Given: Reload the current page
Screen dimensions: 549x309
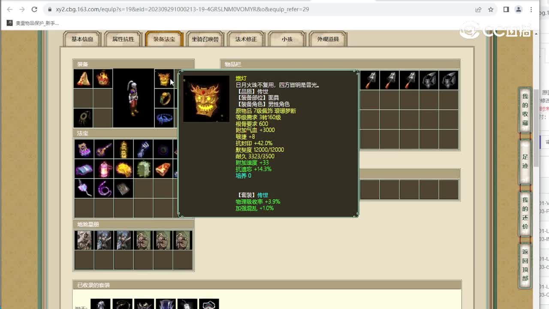Looking at the screenshot, I should click(34, 9).
